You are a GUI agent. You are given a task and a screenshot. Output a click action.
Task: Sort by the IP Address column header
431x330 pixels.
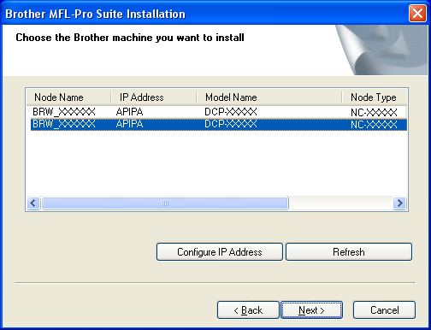[154, 97]
